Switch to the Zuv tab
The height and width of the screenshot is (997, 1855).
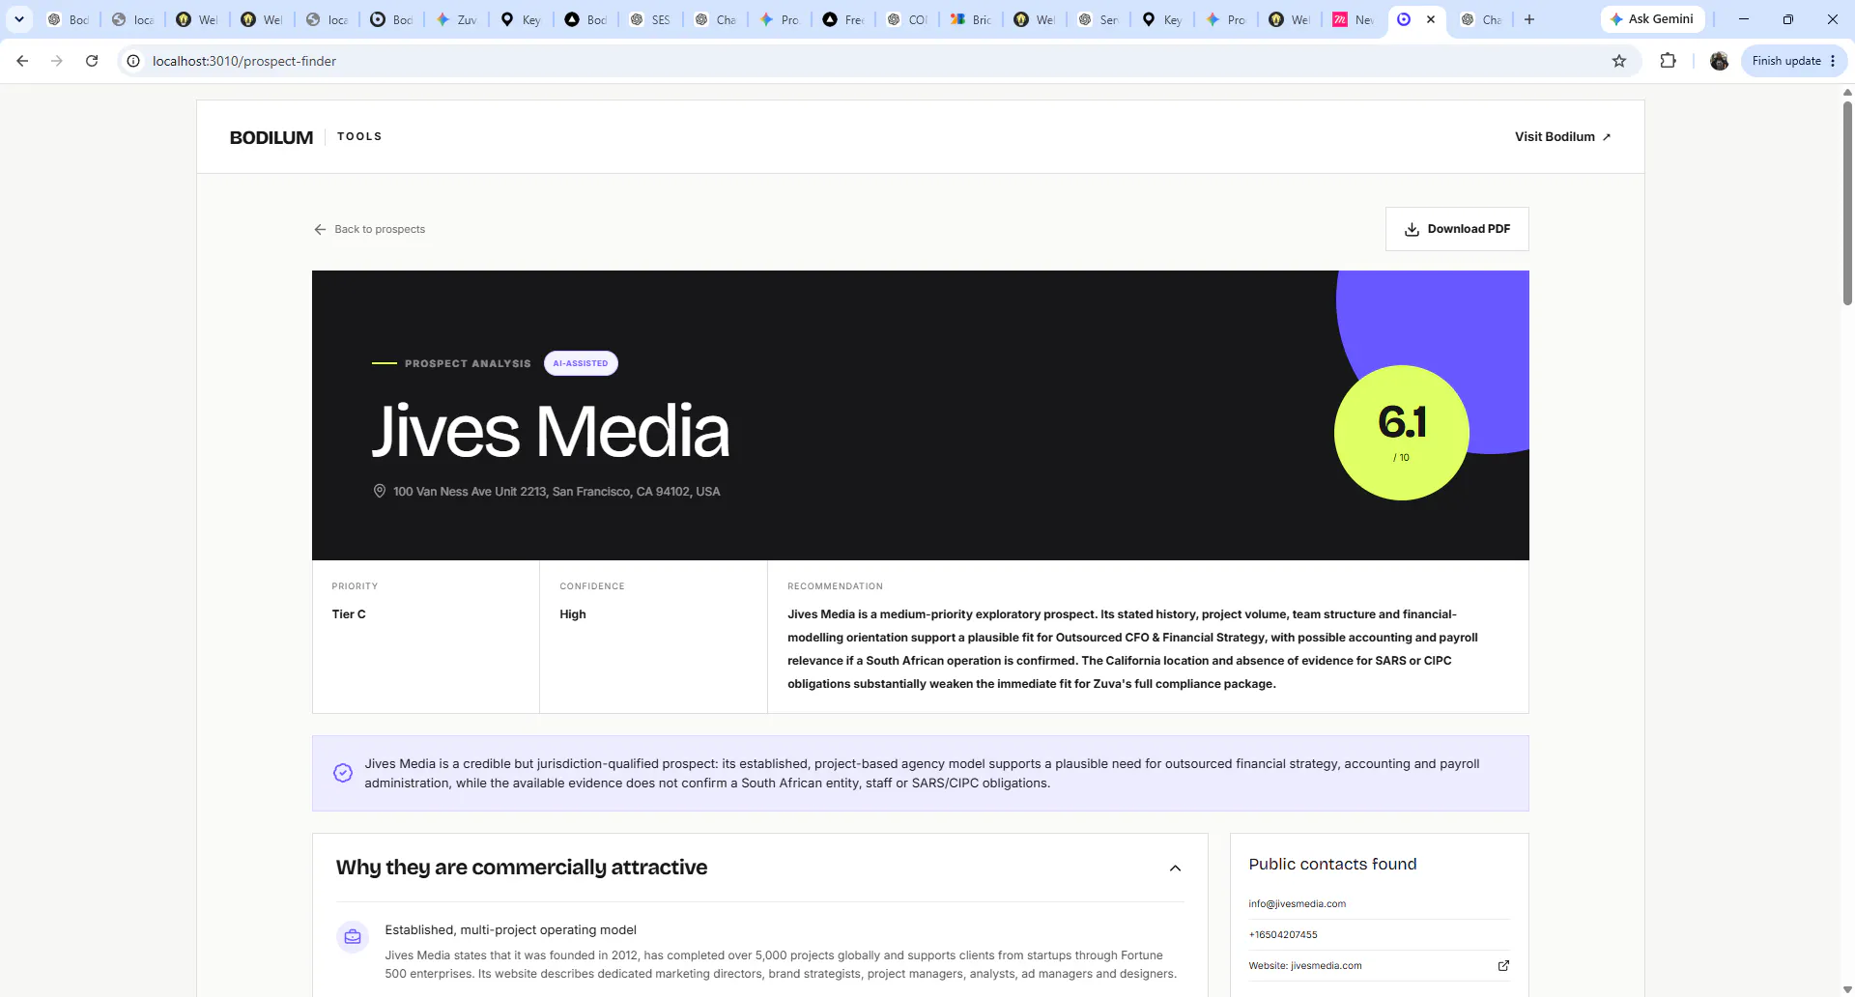(456, 19)
